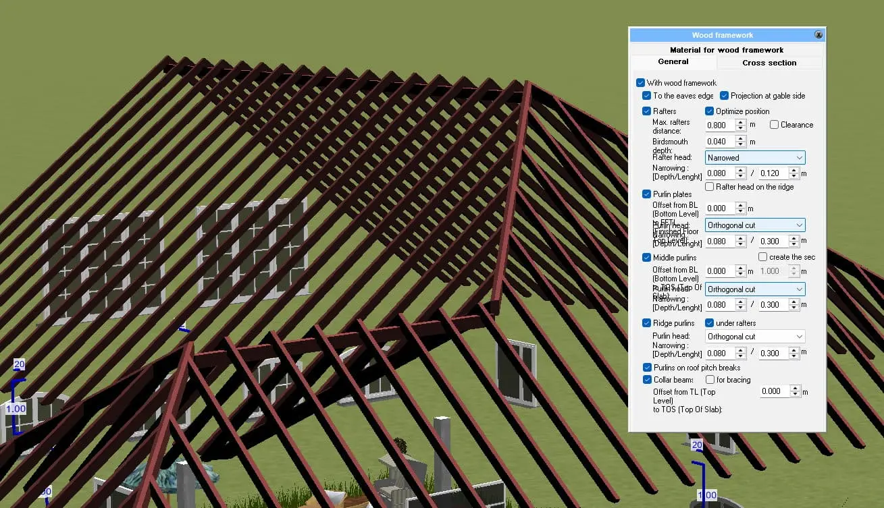This screenshot has height=508, width=884.
Task: Uncheck To the eaves edge
Action: (646, 96)
